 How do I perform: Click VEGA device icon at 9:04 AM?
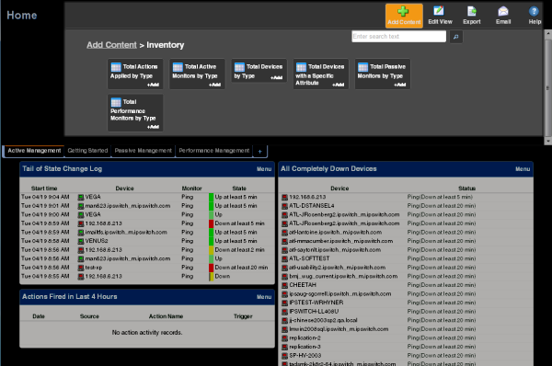pyautogui.click(x=81, y=197)
